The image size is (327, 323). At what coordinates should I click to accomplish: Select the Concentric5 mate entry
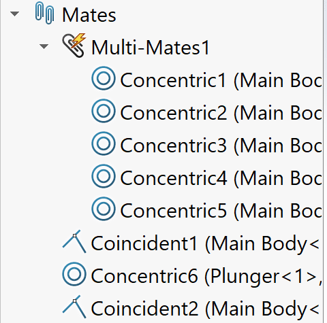221,211
